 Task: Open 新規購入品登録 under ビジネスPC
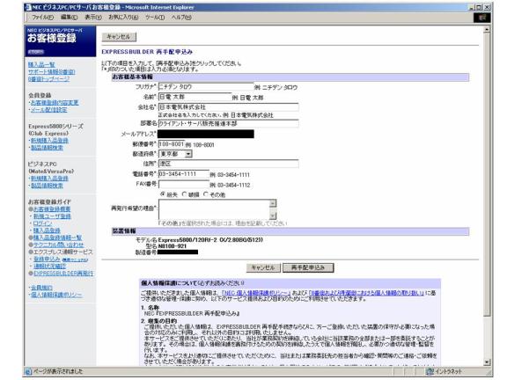coord(49,179)
